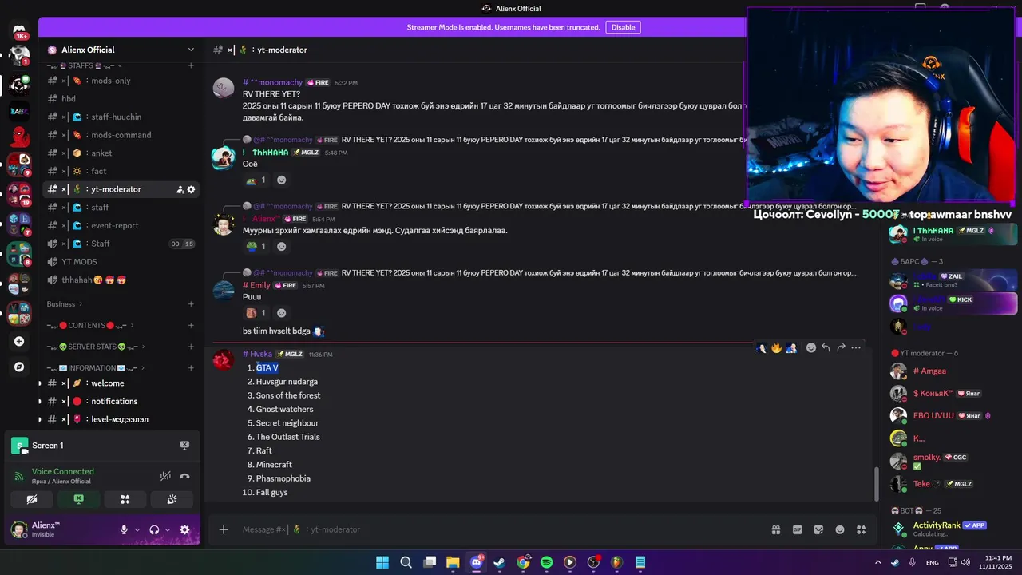Open the GIF picker
This screenshot has height=575, width=1022.
point(797,529)
